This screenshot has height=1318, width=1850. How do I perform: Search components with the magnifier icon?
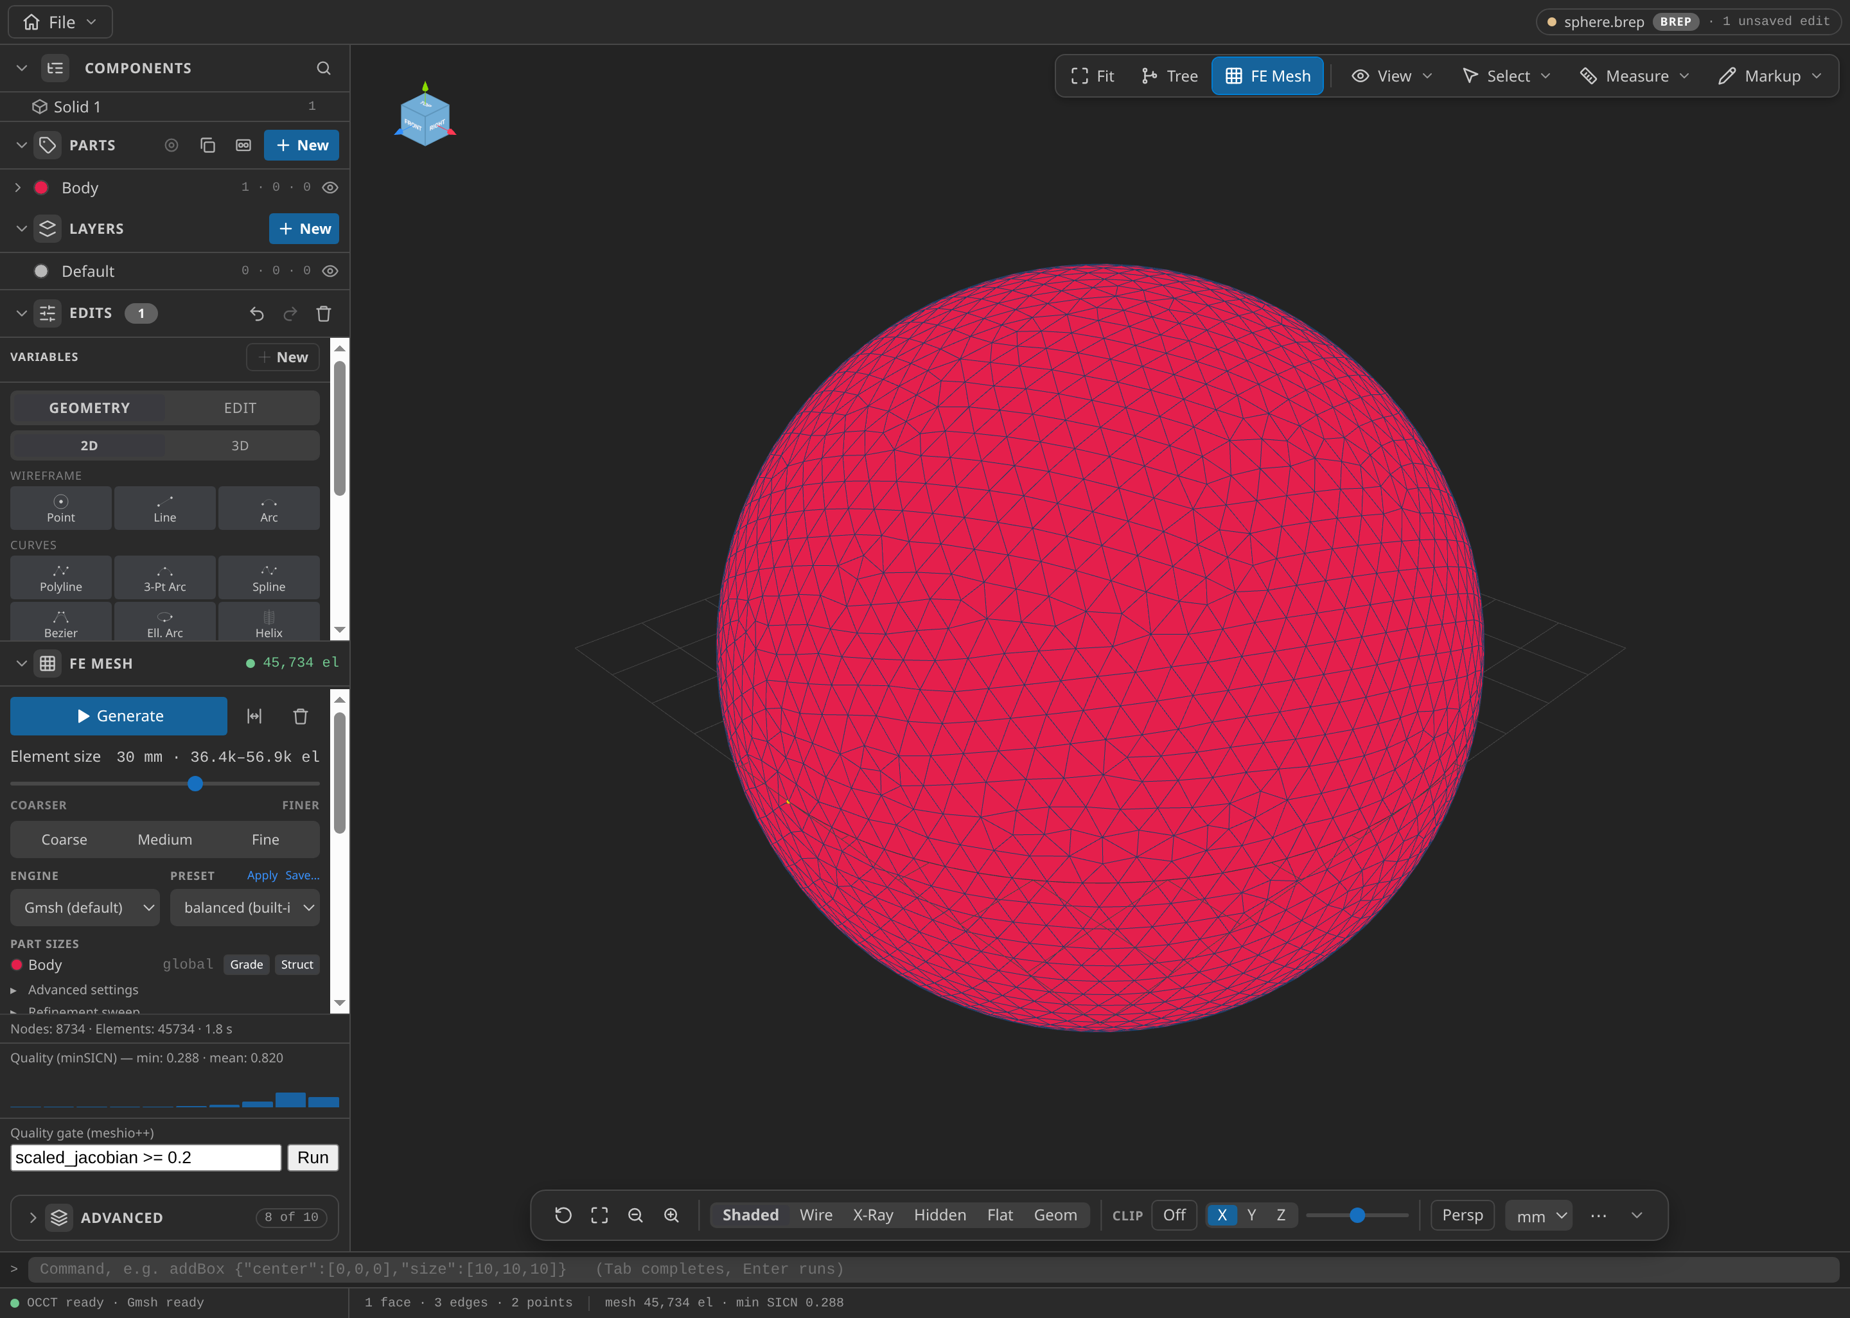324,68
